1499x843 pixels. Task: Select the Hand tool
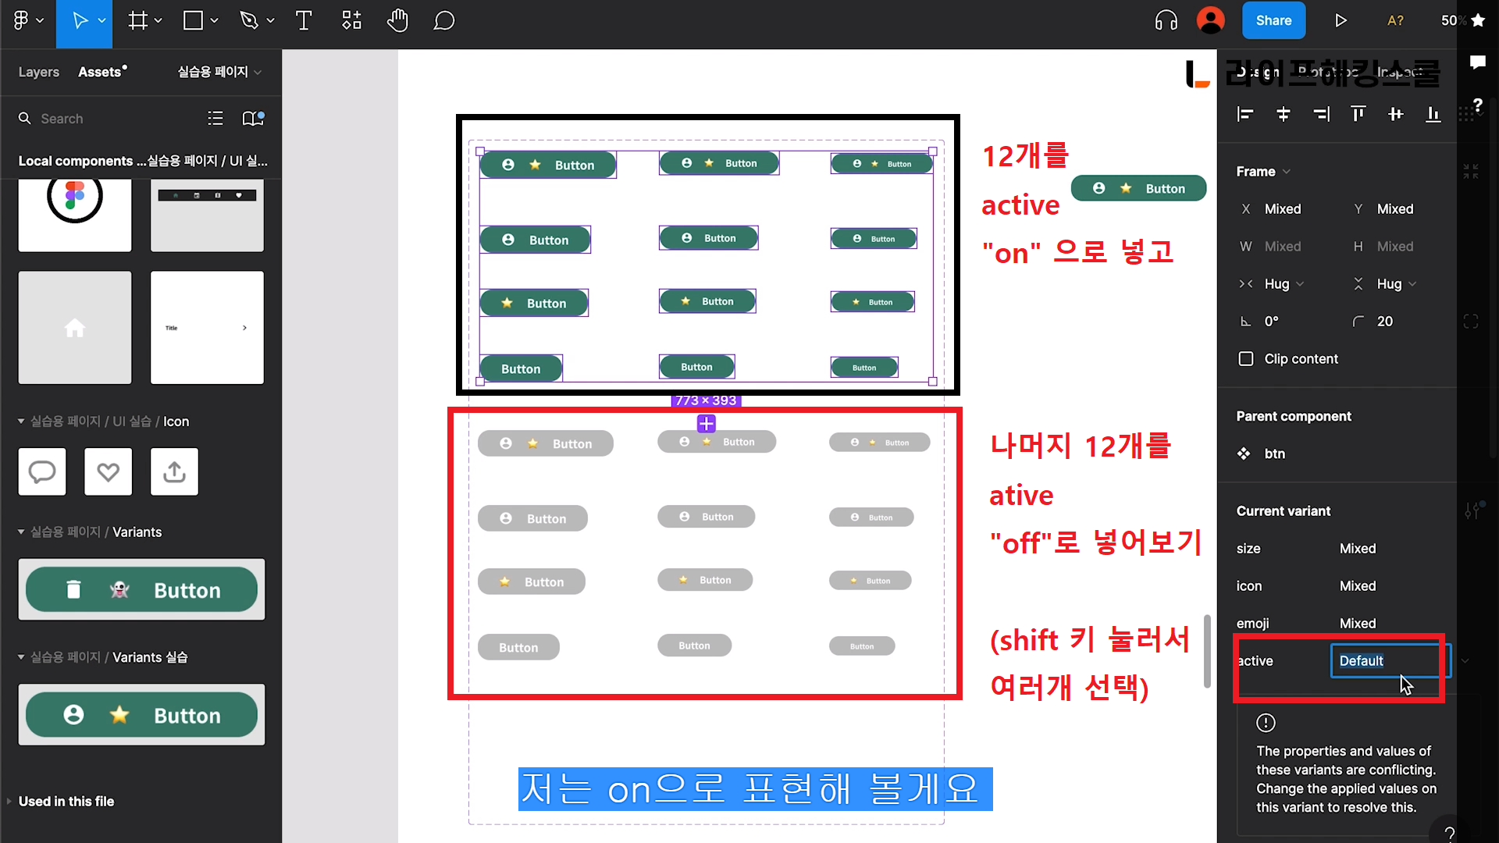[x=397, y=21]
